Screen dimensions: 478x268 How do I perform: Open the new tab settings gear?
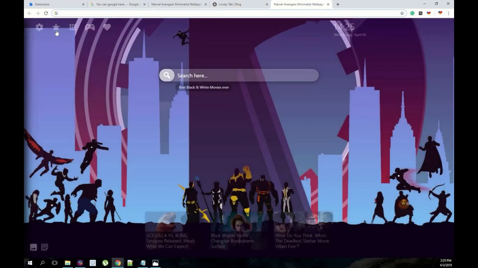pyautogui.click(x=39, y=27)
